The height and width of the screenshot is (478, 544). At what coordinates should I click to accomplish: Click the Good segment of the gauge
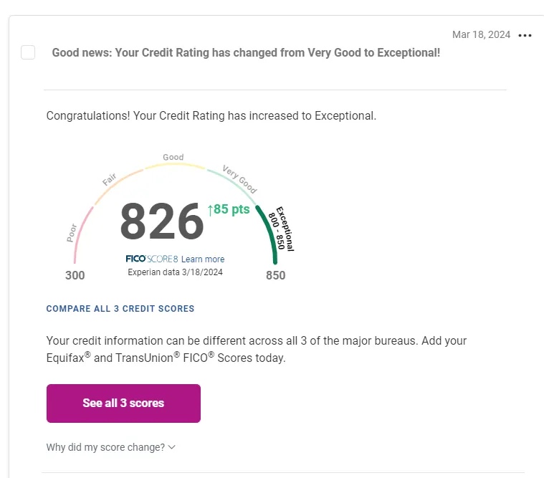point(174,165)
